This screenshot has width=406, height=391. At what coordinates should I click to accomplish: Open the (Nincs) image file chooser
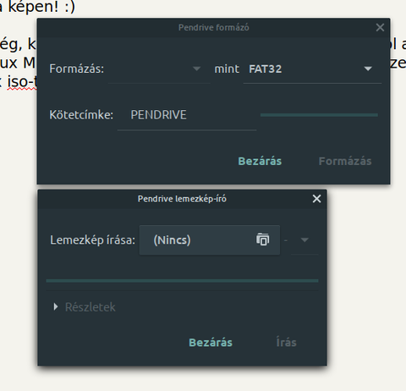(210, 240)
